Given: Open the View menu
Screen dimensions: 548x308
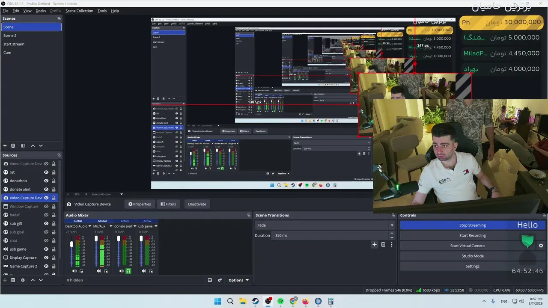Looking at the screenshot, I should click(x=27, y=11).
